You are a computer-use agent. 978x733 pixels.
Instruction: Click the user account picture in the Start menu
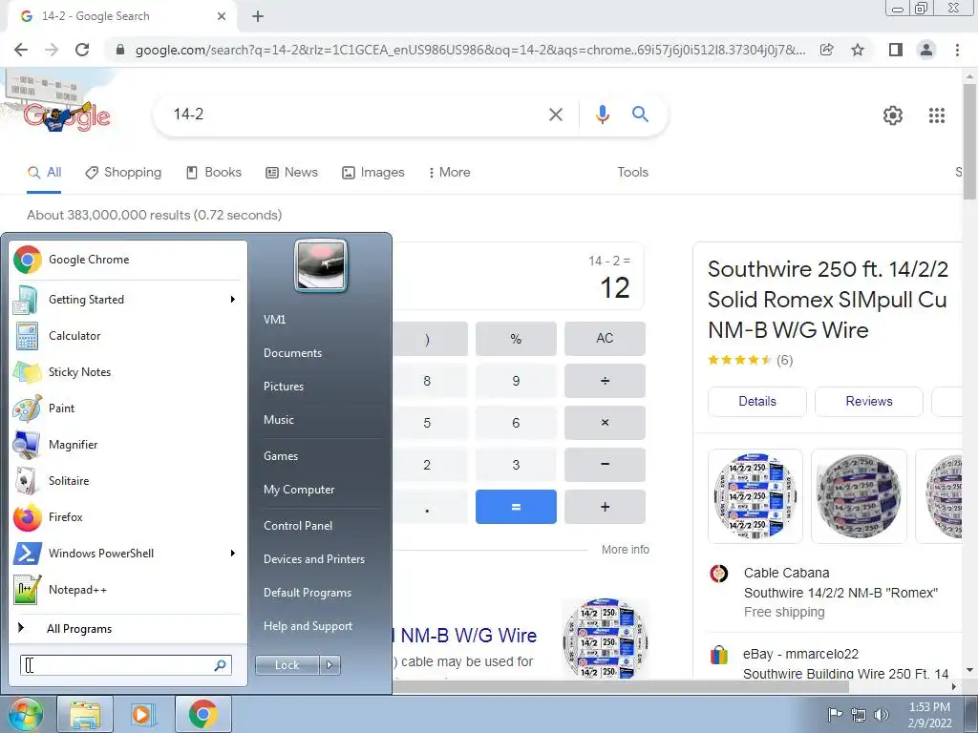pyautogui.click(x=321, y=265)
